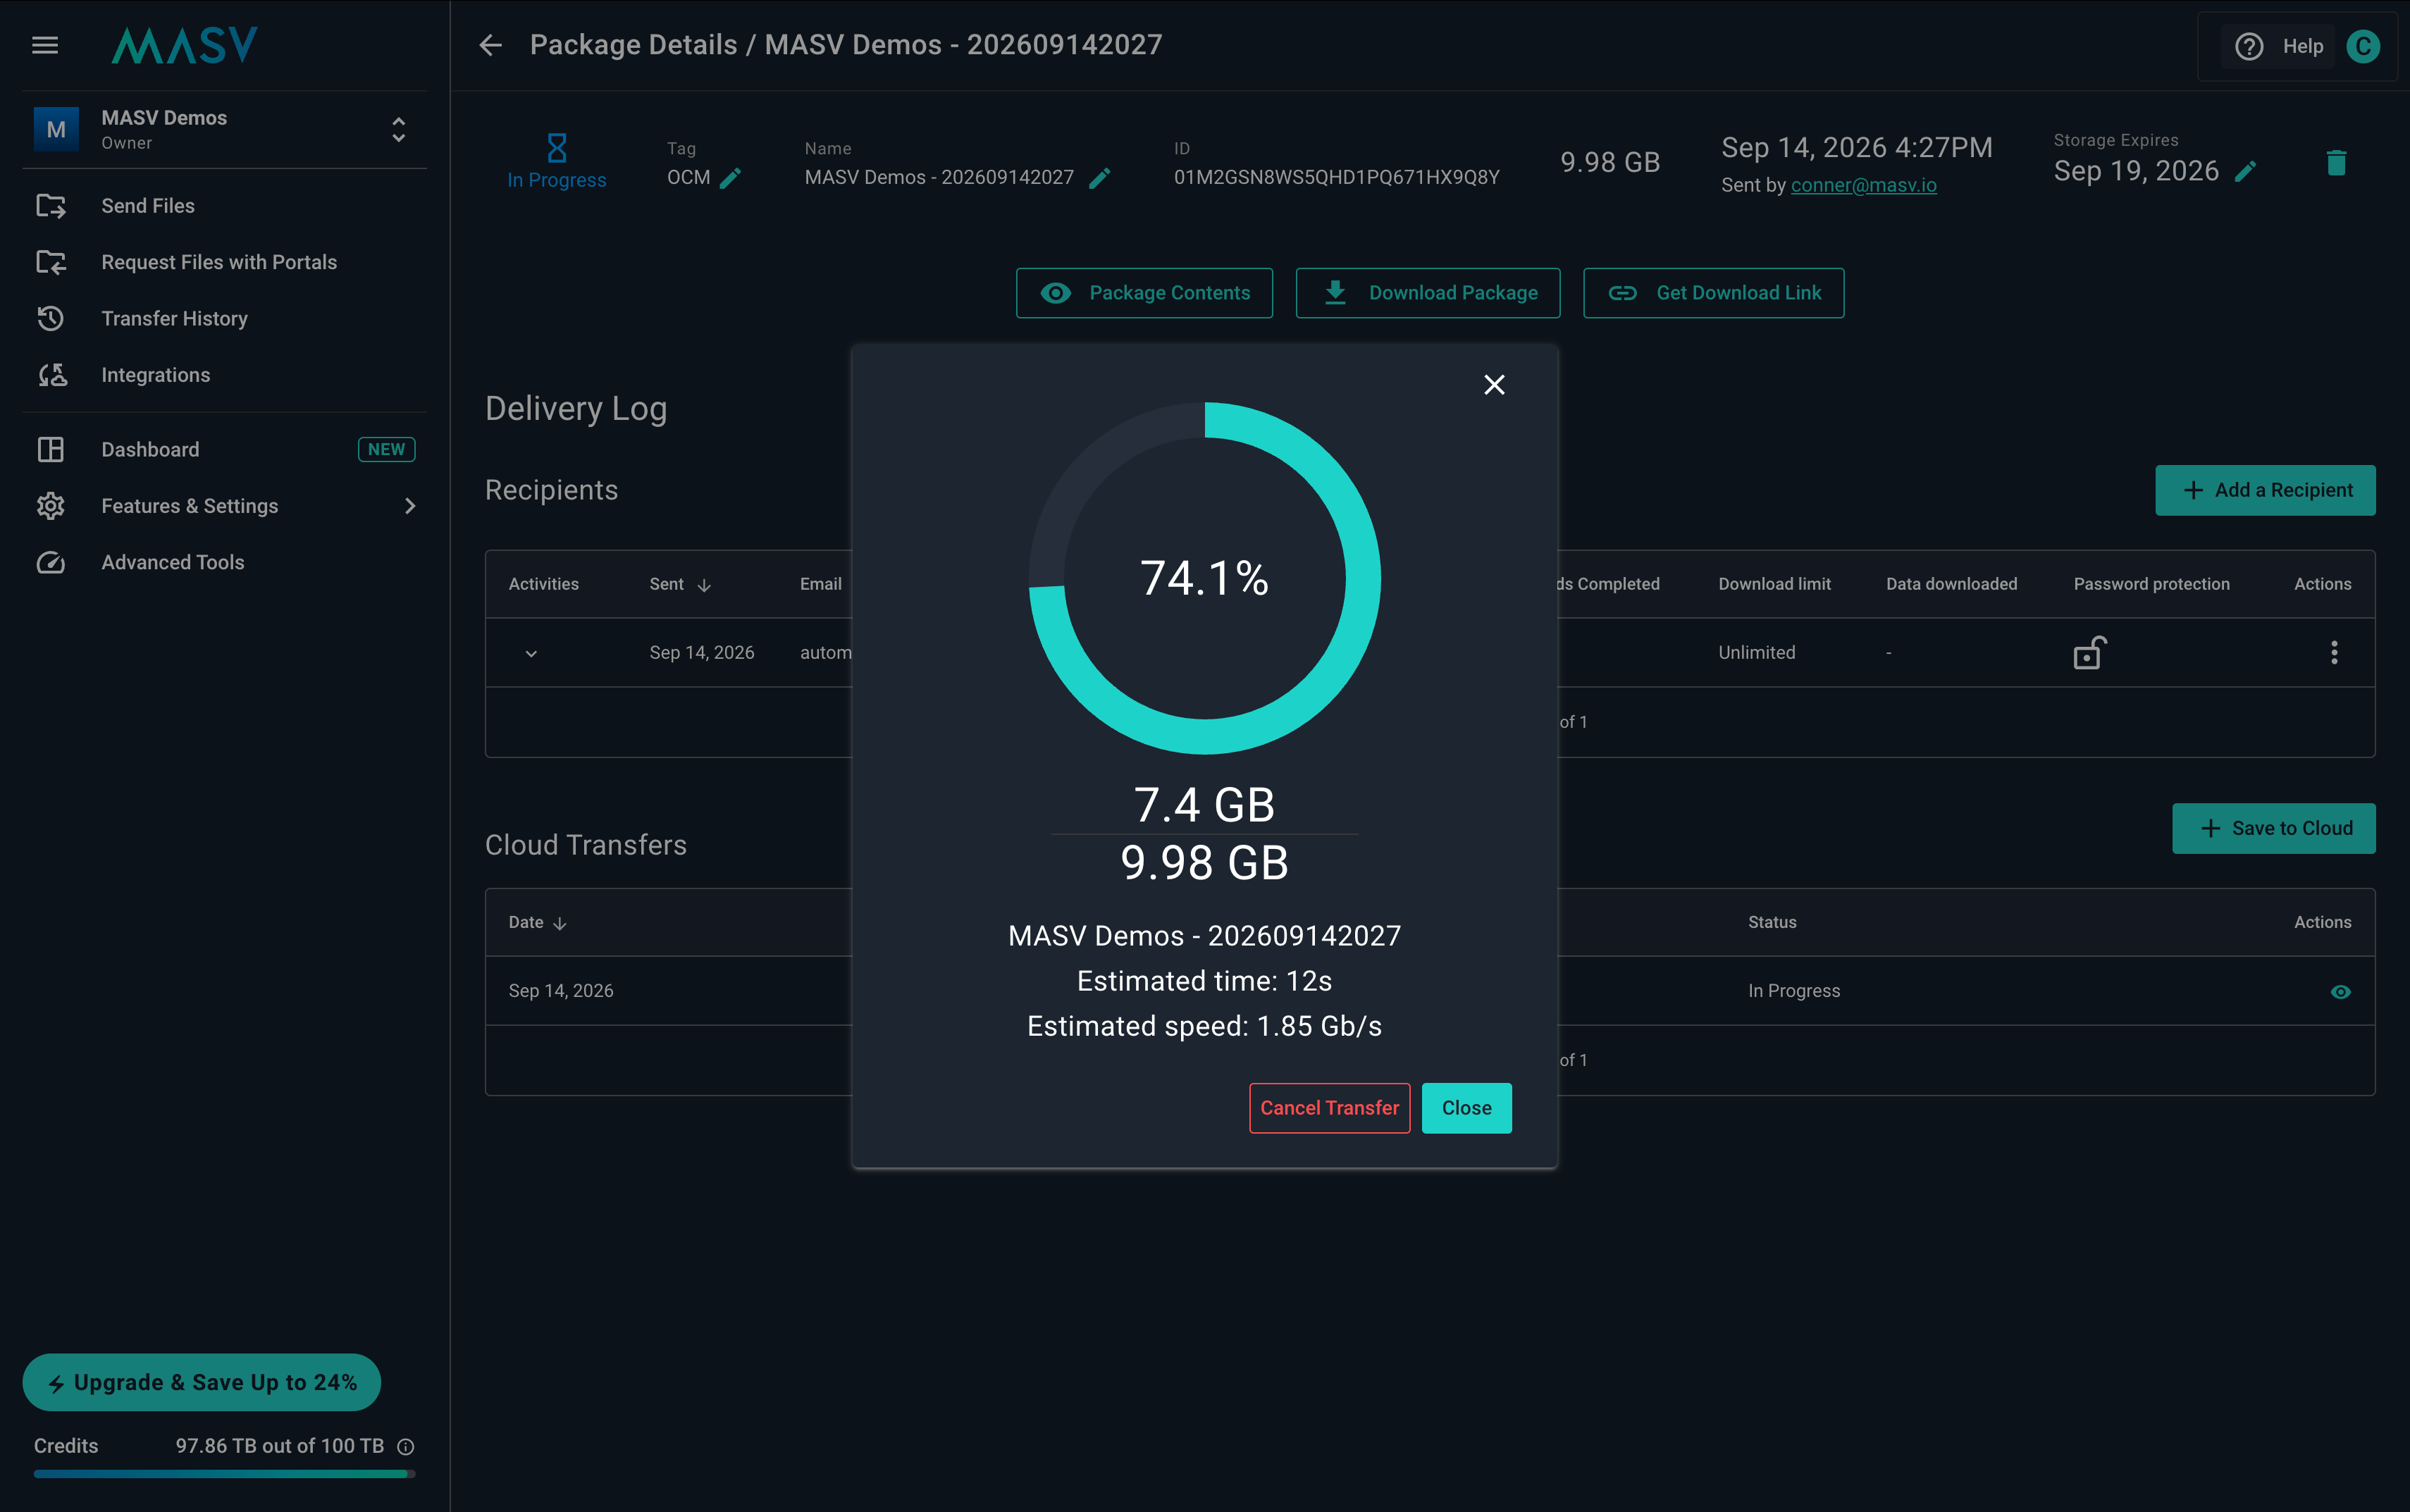Delete package with trash icon

click(2336, 163)
